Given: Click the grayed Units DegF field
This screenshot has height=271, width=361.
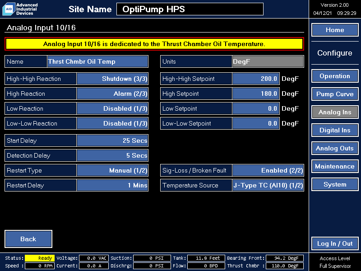Looking at the screenshot, I should (268, 61).
